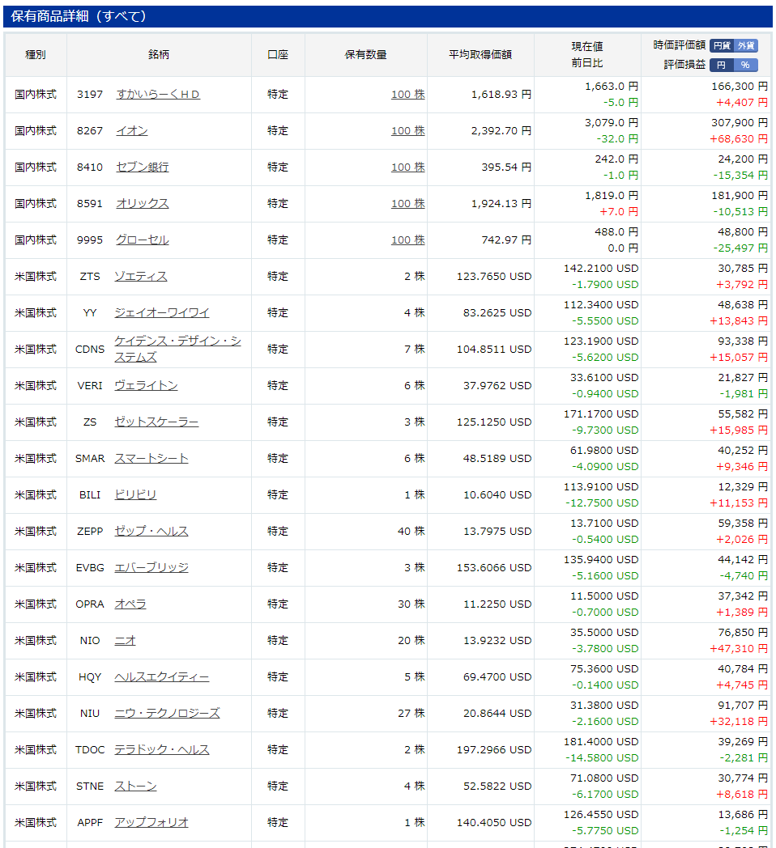
Task: Select ZEPP quantity 40 株
Action: [411, 531]
